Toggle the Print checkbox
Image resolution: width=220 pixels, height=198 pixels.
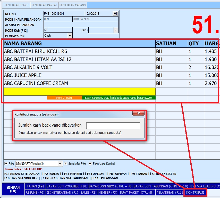6,164
